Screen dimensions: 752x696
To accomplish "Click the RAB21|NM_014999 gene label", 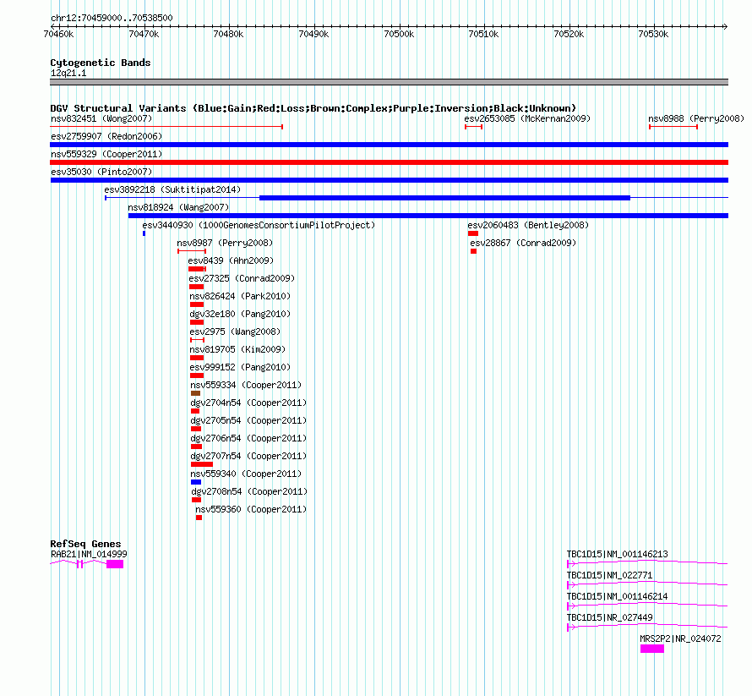I will click(89, 554).
